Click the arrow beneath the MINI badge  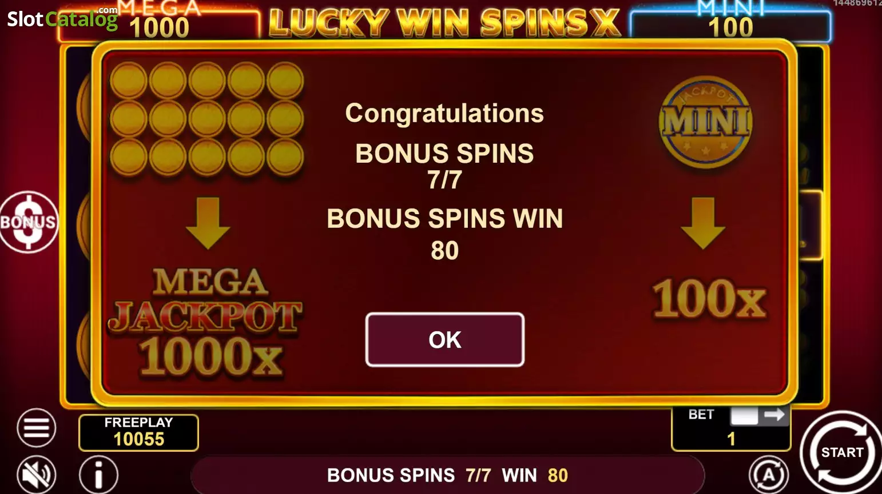[x=703, y=223]
